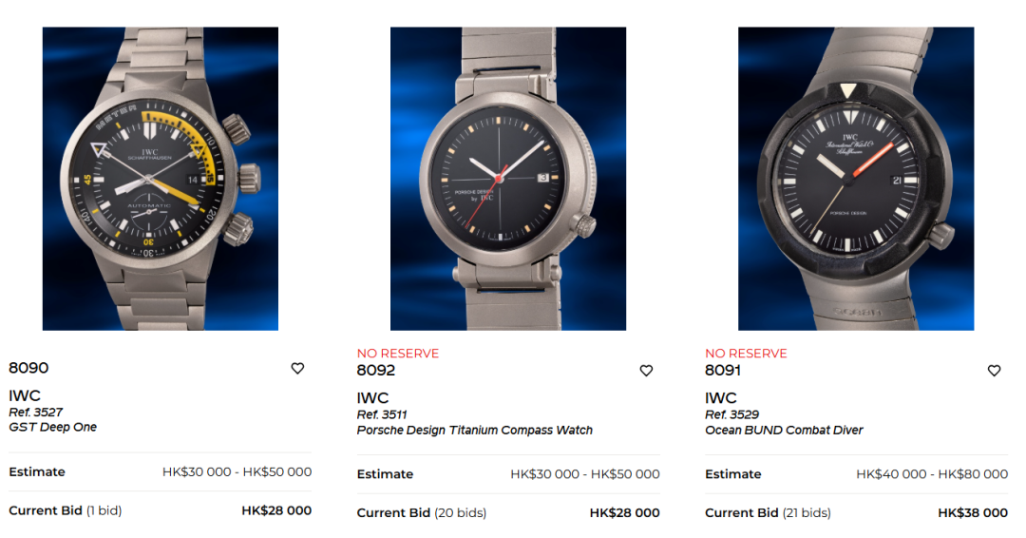The height and width of the screenshot is (538, 1026).
Task: Open lot number 8092
Action: click(376, 371)
